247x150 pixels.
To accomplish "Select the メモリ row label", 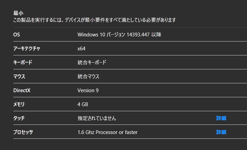I will (x=19, y=104).
